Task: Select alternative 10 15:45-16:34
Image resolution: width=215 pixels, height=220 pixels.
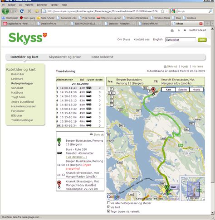Action: 80,125
